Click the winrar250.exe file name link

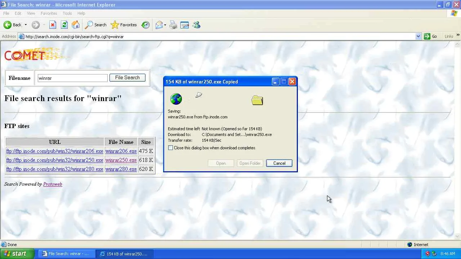coord(121,160)
